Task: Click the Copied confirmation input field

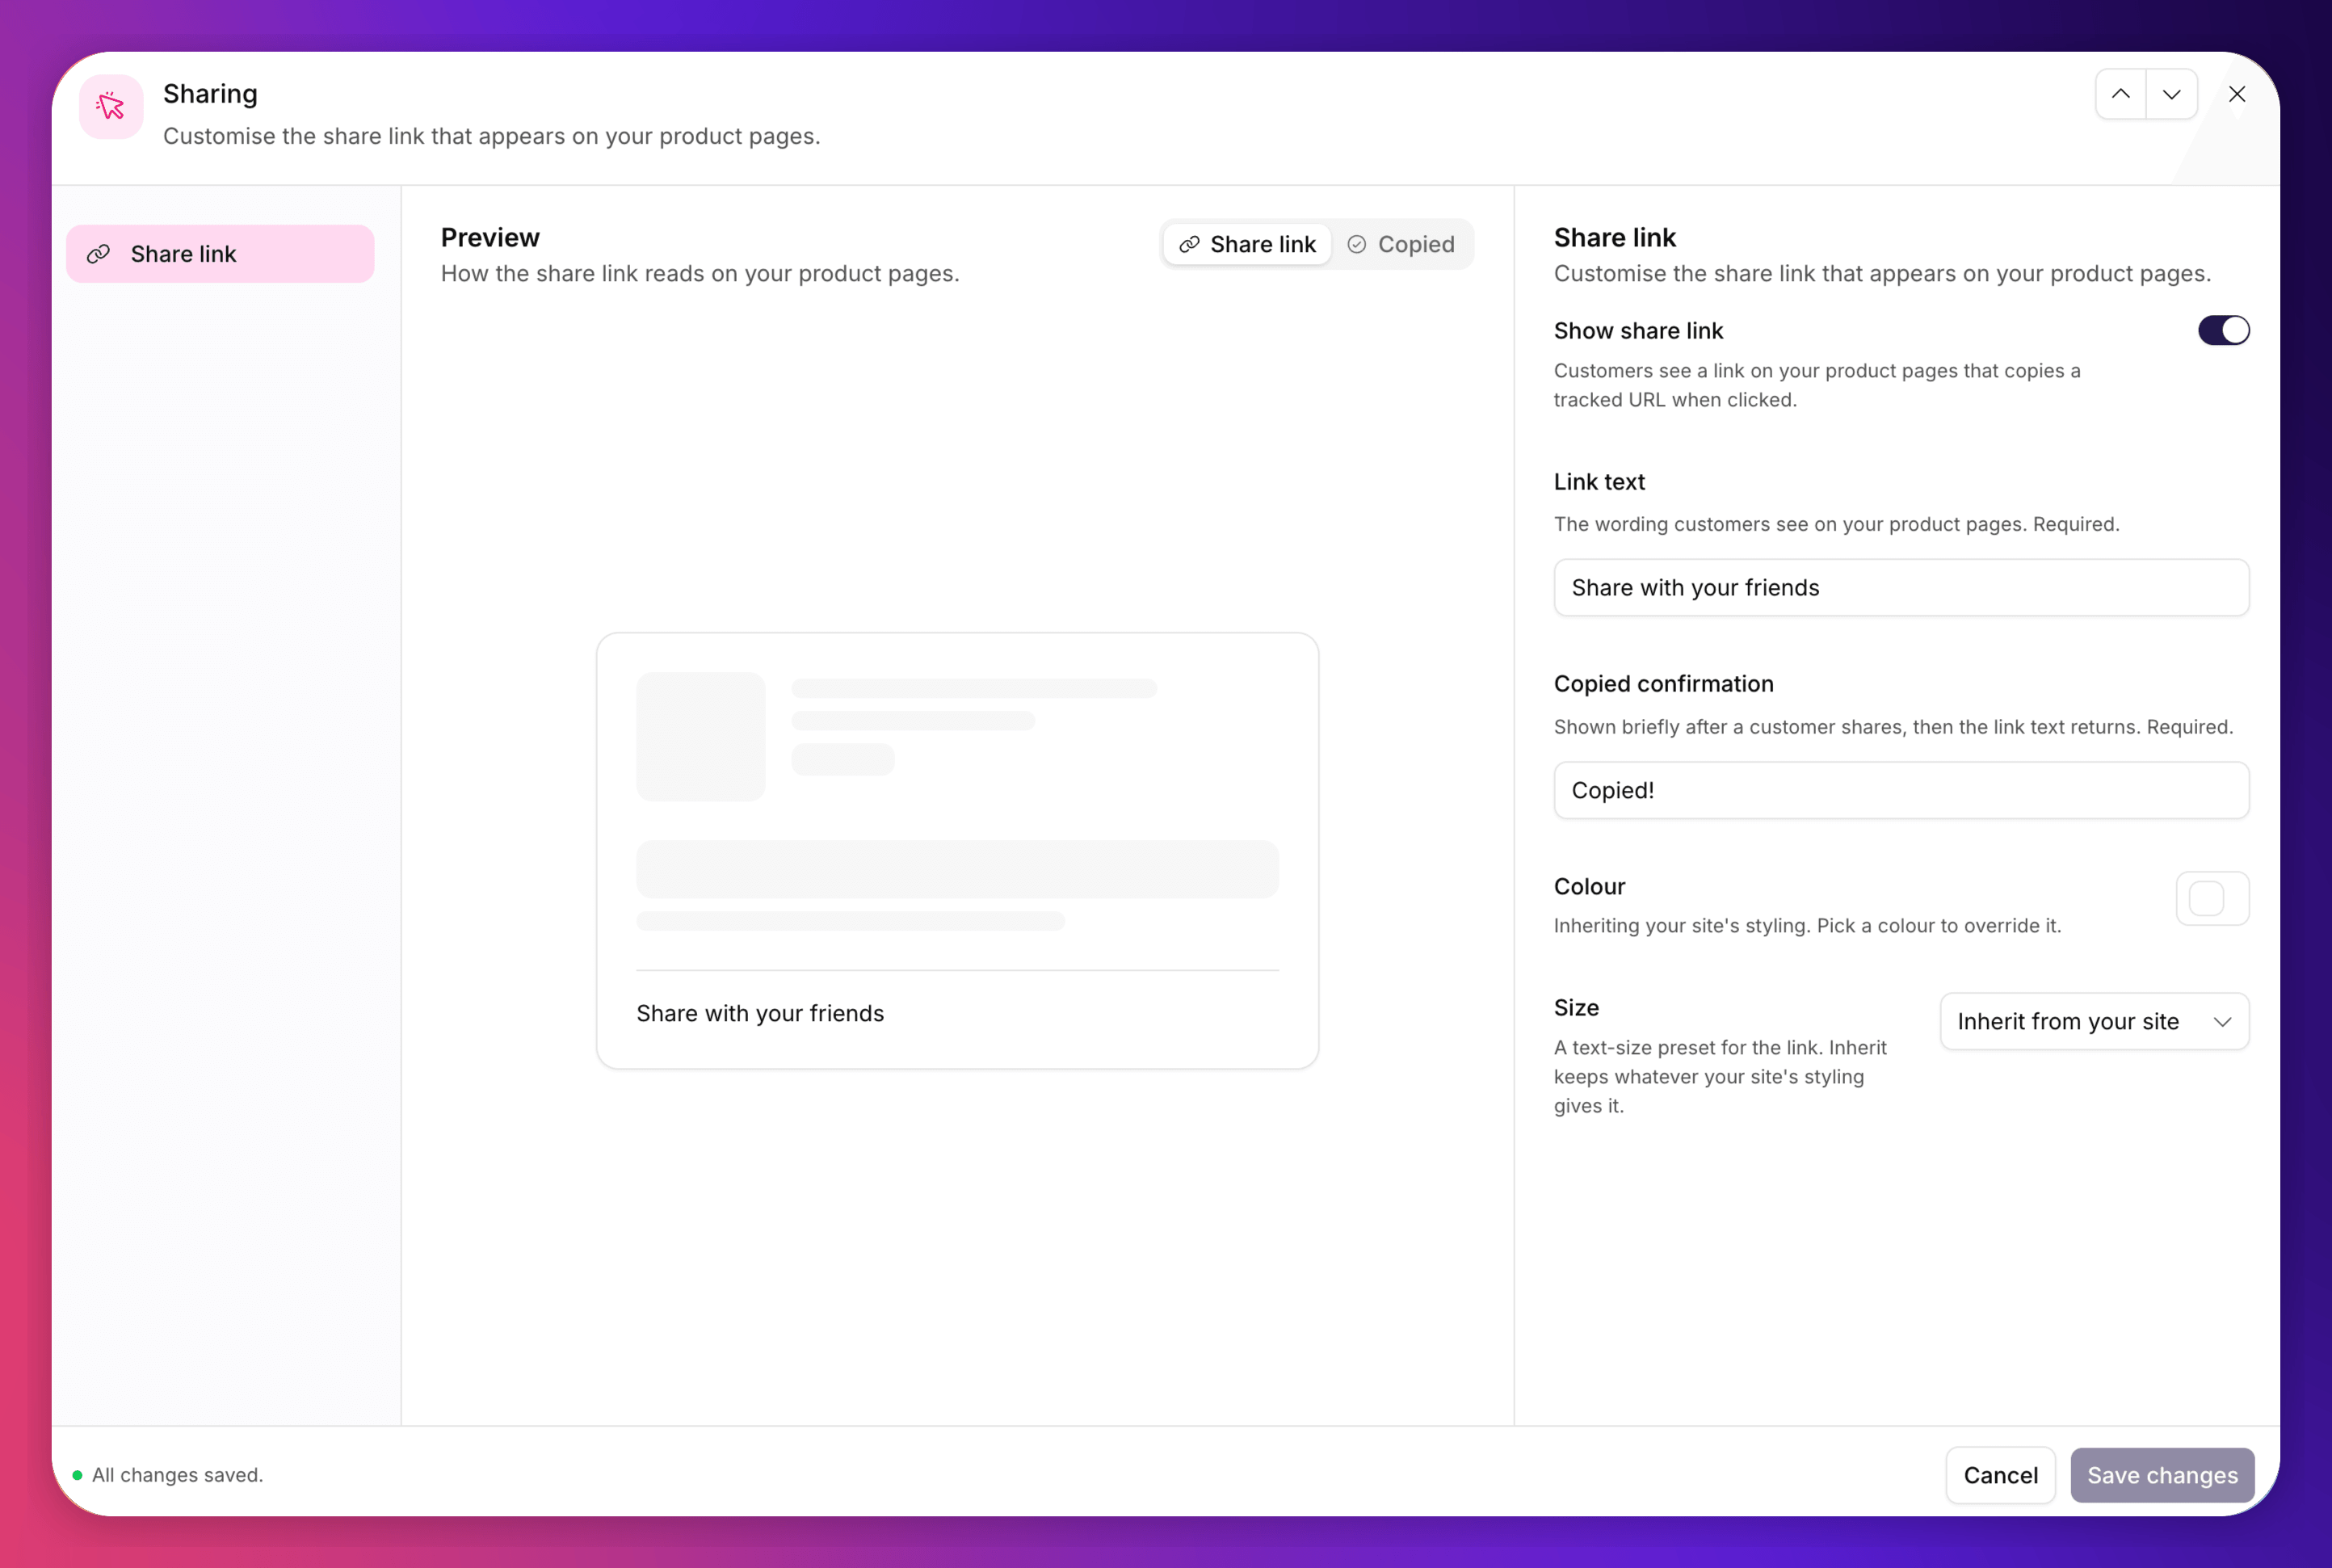Action: (1901, 790)
